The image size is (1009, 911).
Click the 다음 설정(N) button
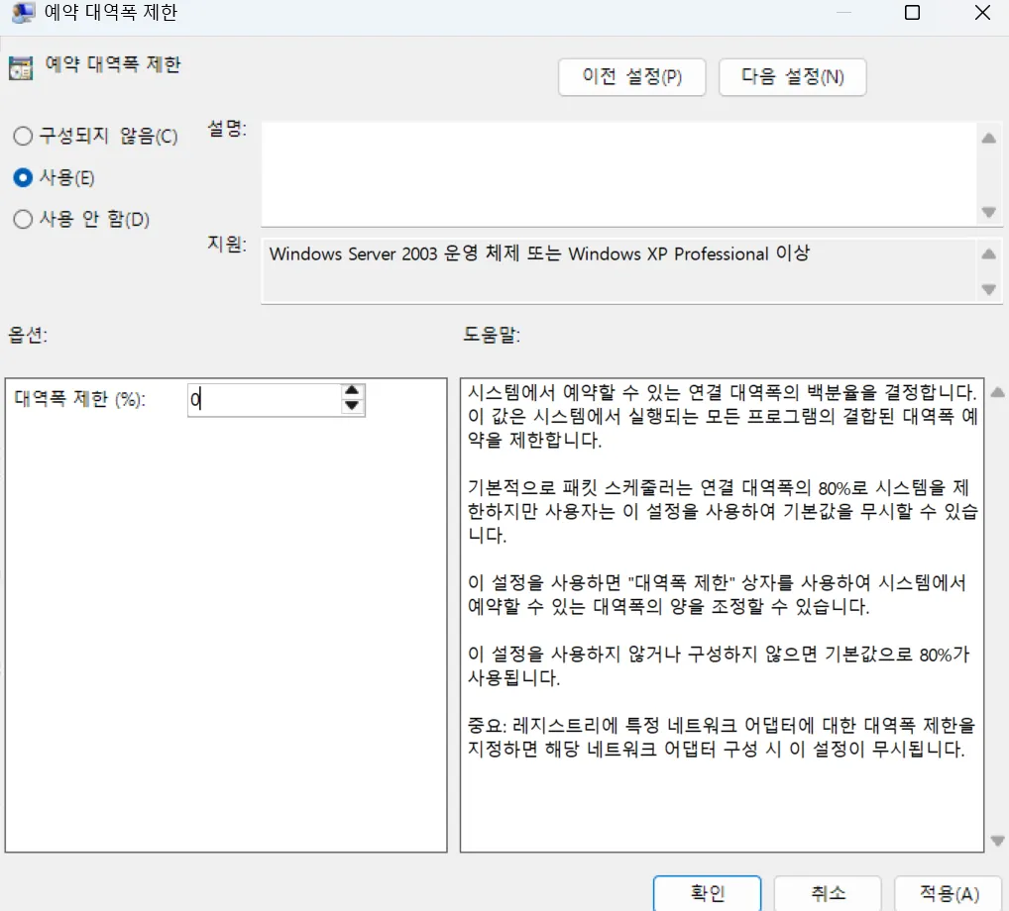click(792, 77)
